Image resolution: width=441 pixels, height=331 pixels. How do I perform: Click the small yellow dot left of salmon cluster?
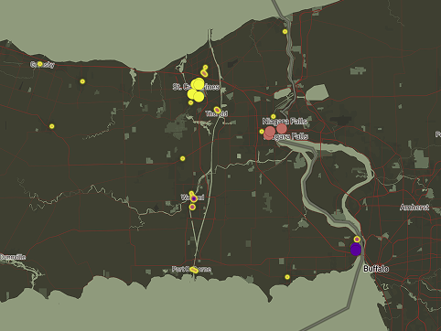click(262, 132)
